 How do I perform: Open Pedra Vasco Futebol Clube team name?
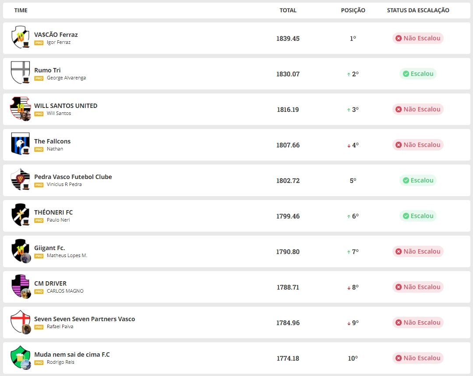click(x=73, y=177)
